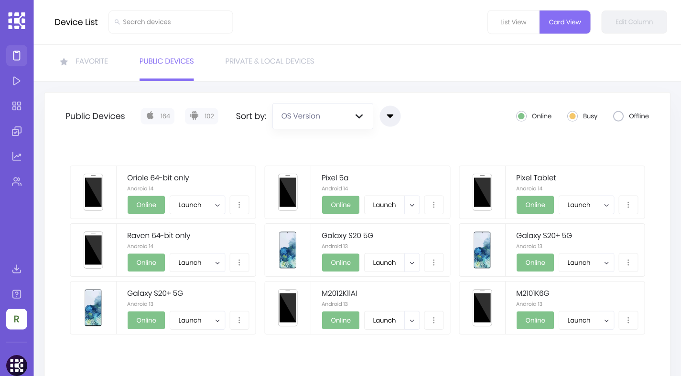
Task: Open more options for Raven 64-bit only
Action: (x=239, y=262)
